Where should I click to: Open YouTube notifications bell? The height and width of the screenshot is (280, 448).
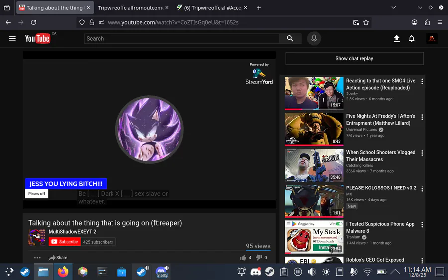[x=412, y=38]
